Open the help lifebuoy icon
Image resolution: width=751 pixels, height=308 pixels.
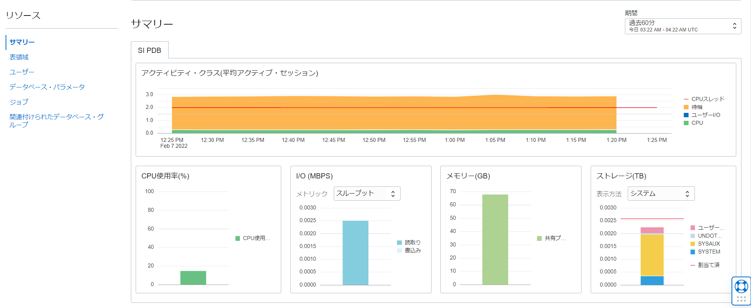[741, 286]
